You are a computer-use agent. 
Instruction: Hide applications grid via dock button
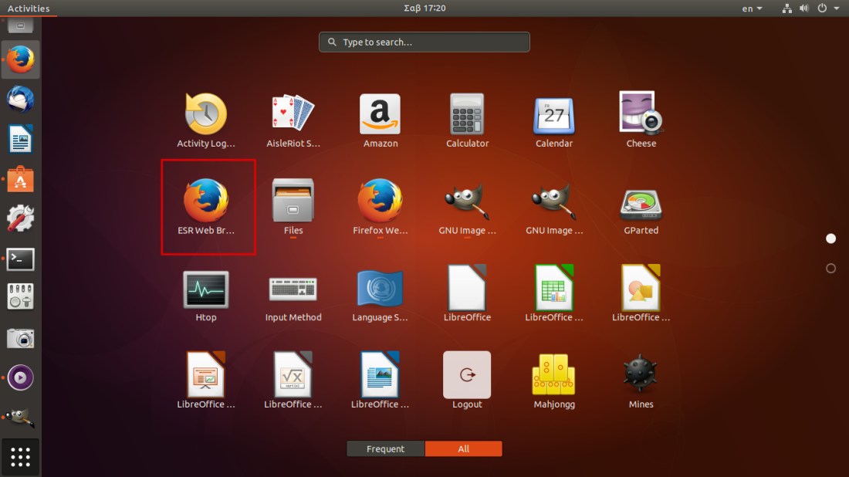[x=20, y=458]
